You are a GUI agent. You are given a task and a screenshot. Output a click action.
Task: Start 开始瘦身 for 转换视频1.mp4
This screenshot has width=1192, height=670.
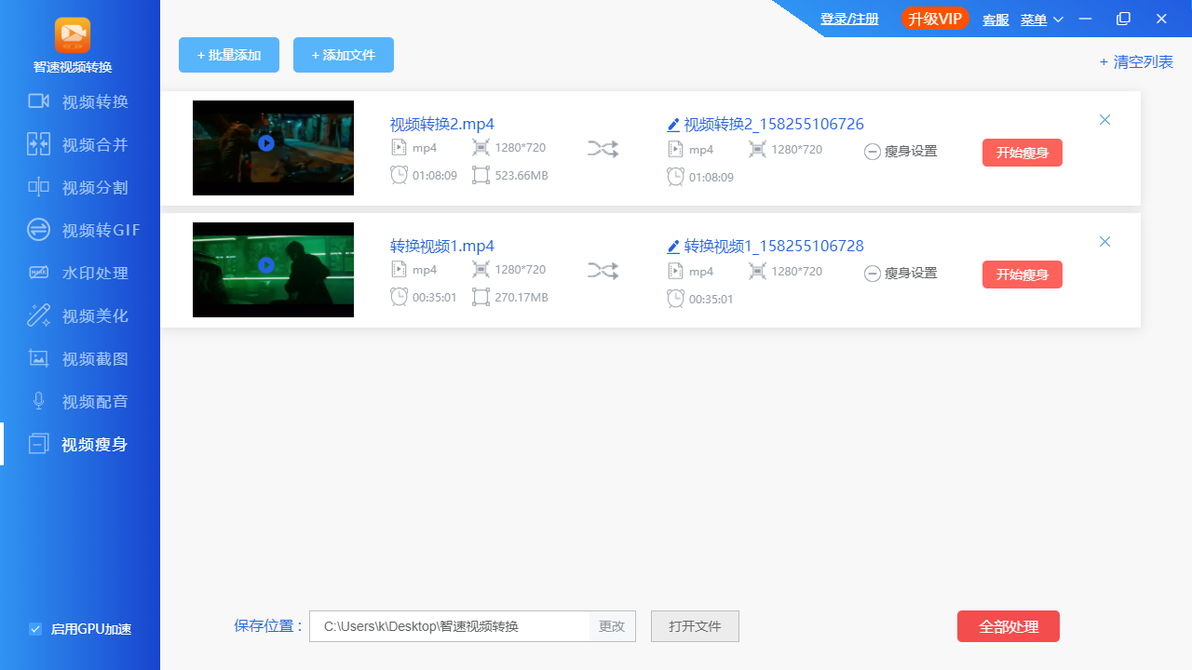pos(1023,275)
